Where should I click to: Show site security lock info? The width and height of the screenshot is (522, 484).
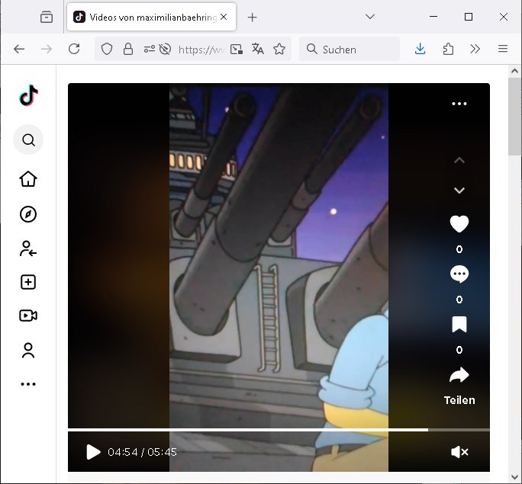(x=128, y=50)
